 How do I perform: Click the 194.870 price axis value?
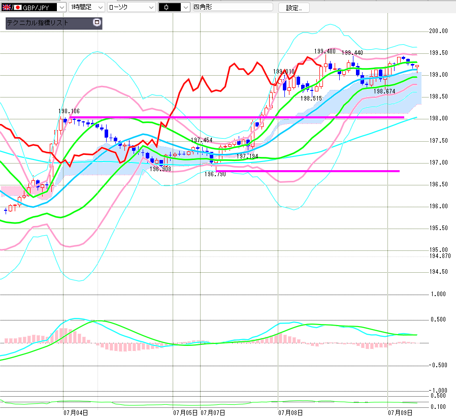point(440,256)
